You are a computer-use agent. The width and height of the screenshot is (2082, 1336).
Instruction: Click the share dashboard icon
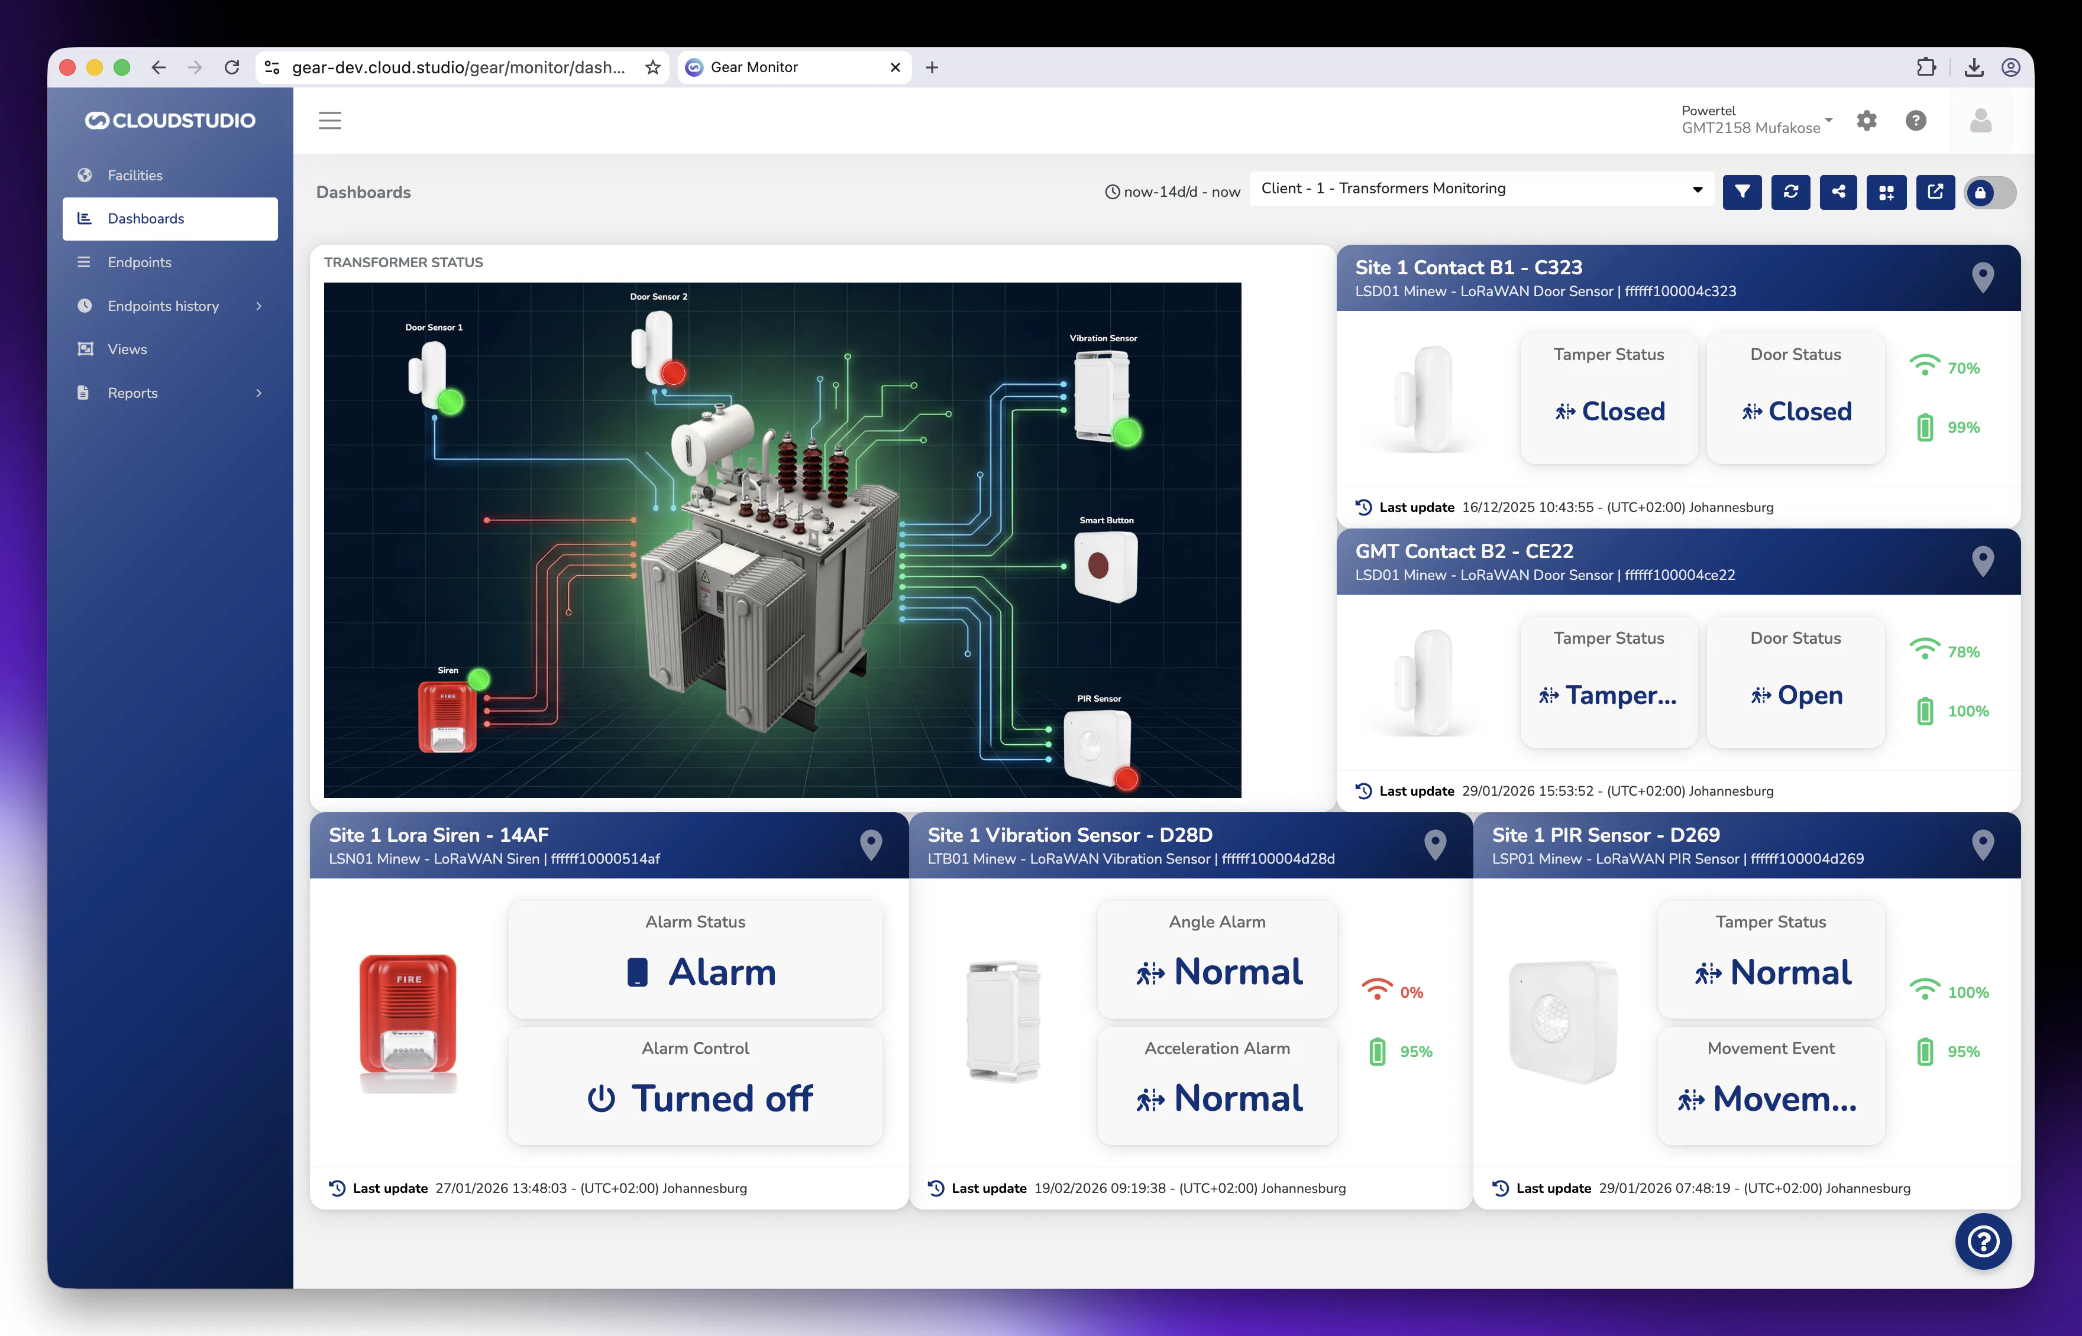coord(1838,192)
